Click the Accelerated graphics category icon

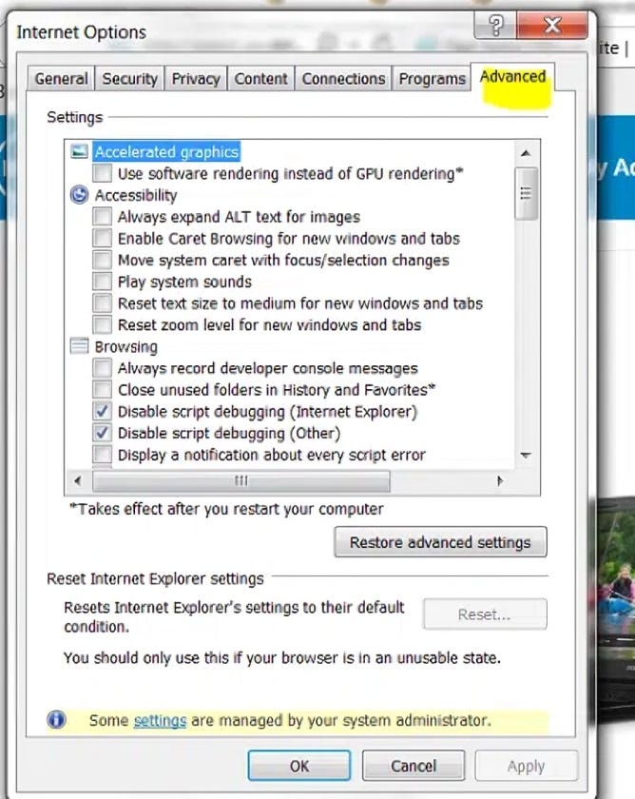[79, 151]
